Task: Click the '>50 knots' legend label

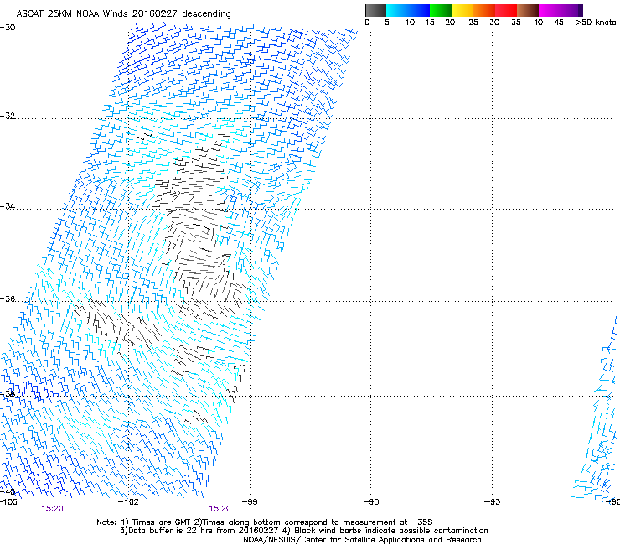Action: [x=596, y=22]
